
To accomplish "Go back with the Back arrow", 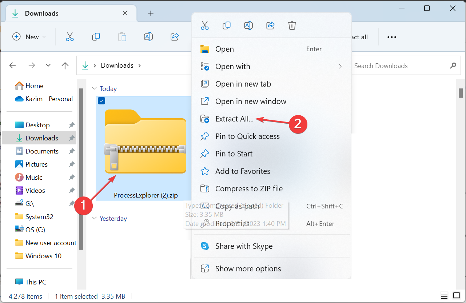I will pyautogui.click(x=13, y=65).
